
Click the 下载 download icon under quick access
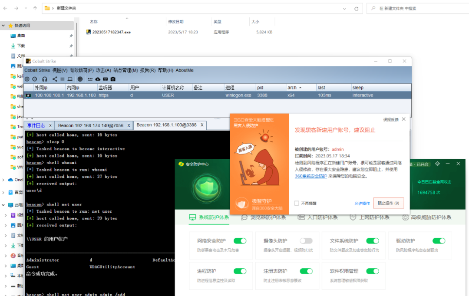coord(13,46)
